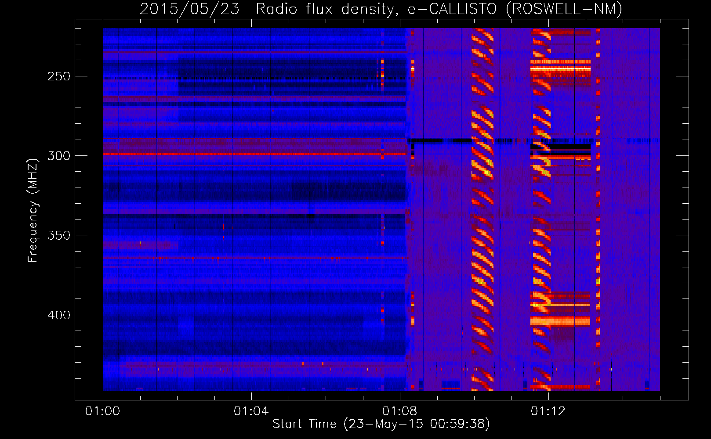Click the 01:12 time tick label
This screenshot has height=439, width=711.
548,411
